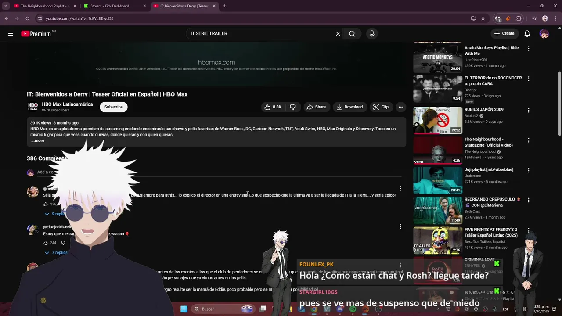Open more actions for the video
This screenshot has width=562, height=316.
click(401, 107)
